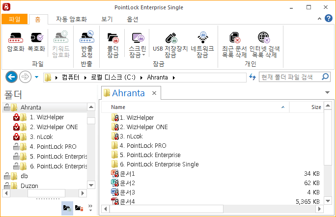The height and width of the screenshot is (217, 336).
Task: Click Ahranta in the address breadcrumb
Action: coord(157,78)
